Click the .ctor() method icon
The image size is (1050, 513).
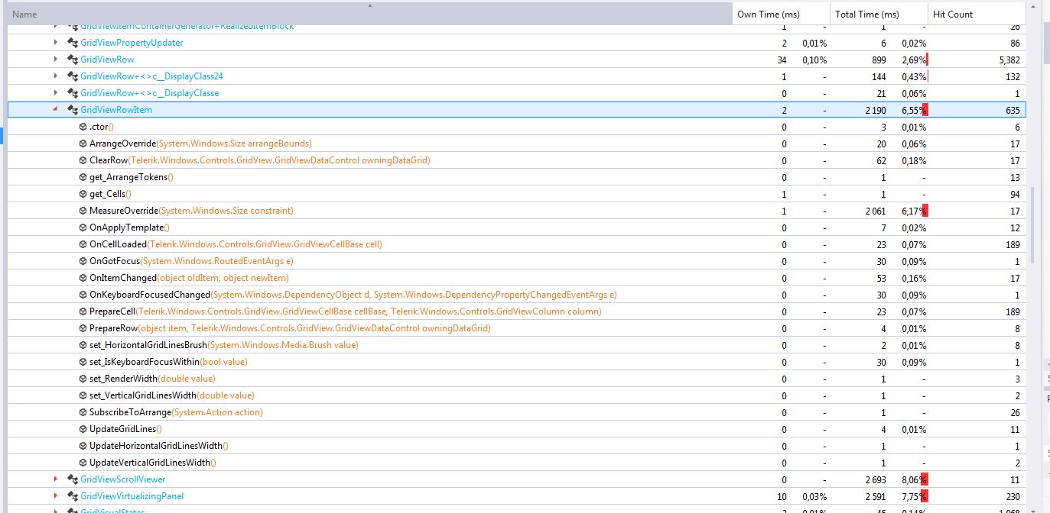coord(83,127)
